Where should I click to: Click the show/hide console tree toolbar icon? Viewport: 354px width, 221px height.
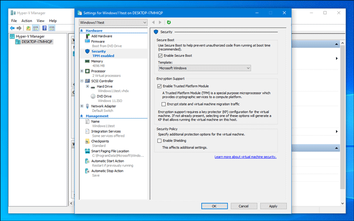[x=36, y=28]
